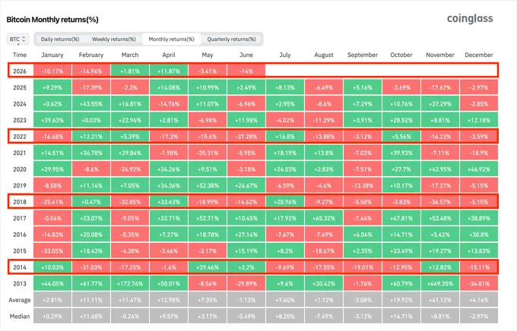Switch to Quarterly returns(%) tab

[x=231, y=39]
